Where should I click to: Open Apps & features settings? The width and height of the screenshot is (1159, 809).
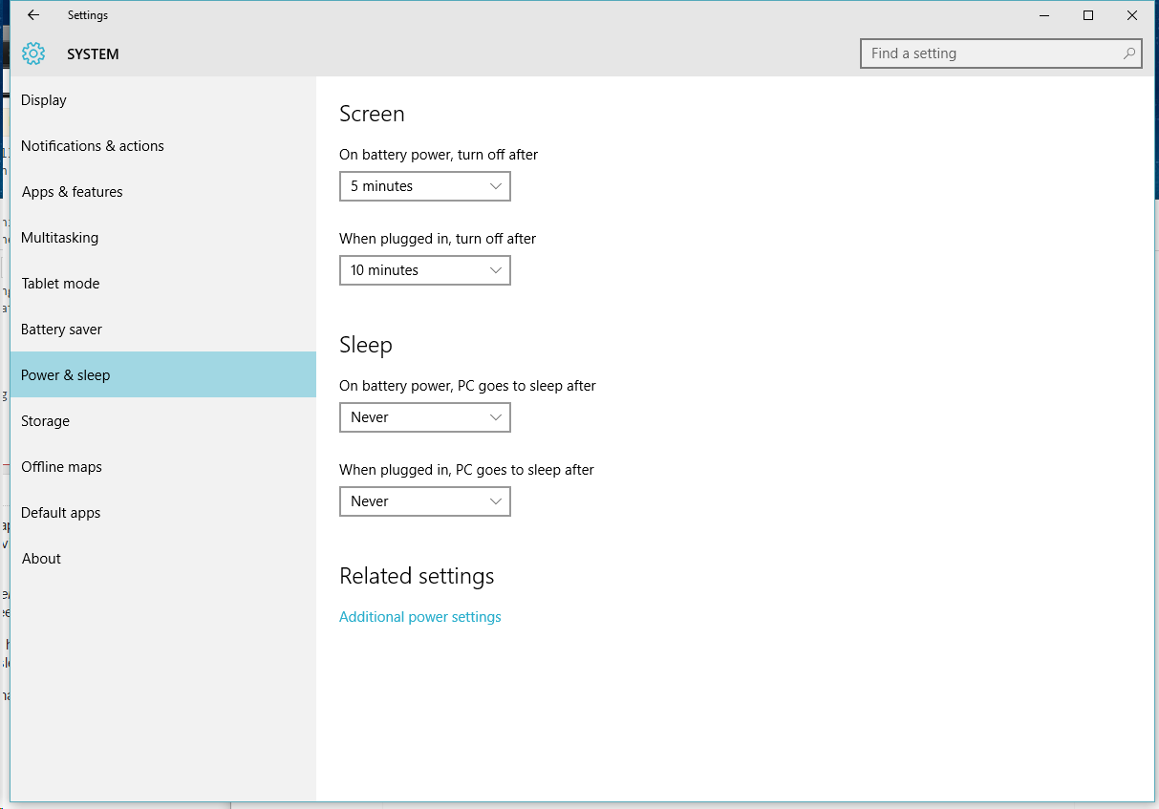pyautogui.click(x=72, y=191)
